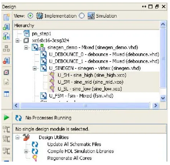Click the horizontal scrollbar right arrow
This screenshot has width=170, height=165.
tap(155, 105)
